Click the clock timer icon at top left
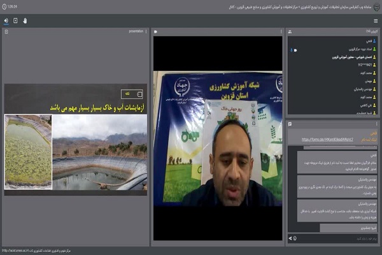 (x=4, y=6)
